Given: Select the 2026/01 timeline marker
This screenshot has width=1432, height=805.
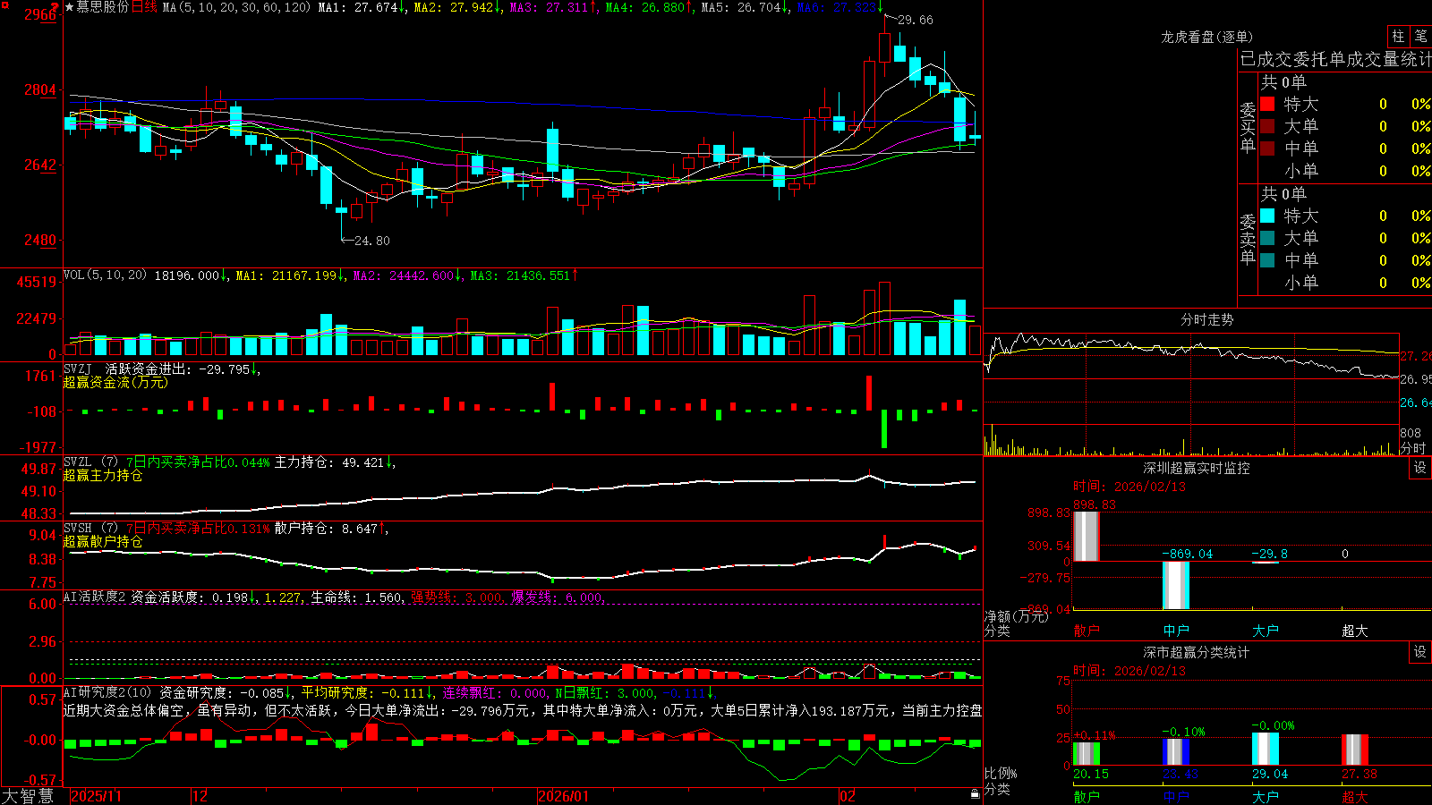Looking at the screenshot, I should (x=564, y=796).
